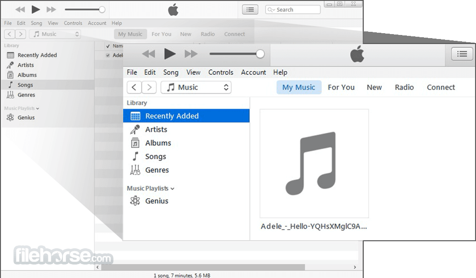Viewport: 476px width, 278px height.
Task: Click the scroll right arrow of the horizontal scrollbar
Action: pyautogui.click(x=355, y=267)
